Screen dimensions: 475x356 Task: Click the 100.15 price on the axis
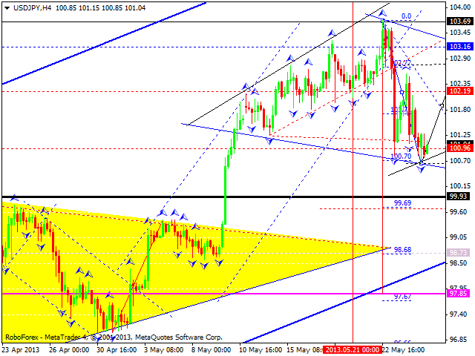460,186
